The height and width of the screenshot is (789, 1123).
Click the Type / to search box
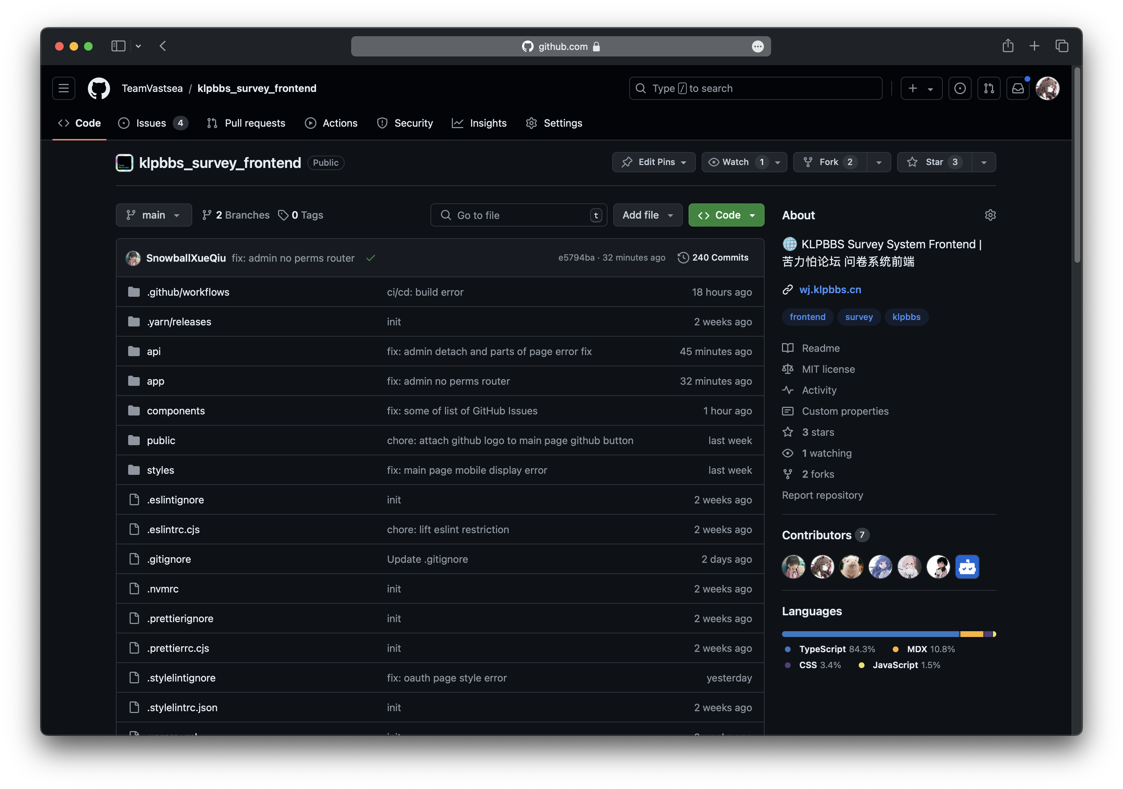point(755,88)
